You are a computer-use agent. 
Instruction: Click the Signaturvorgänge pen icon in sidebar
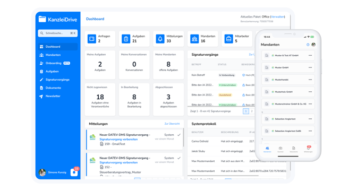coord(41,80)
